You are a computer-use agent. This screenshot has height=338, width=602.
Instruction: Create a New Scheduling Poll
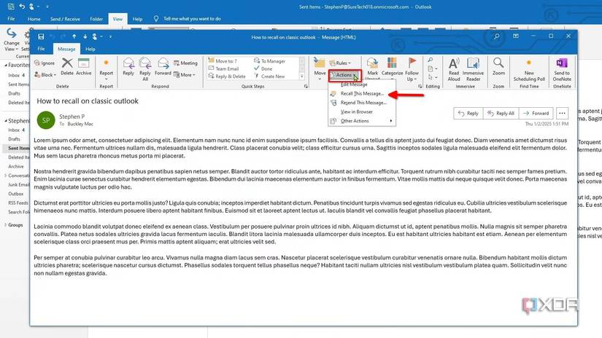[x=529, y=69]
